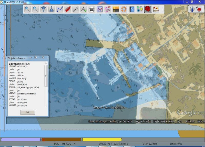Click 'Image © 2013 DigitalGlobe' overlay text
Image resolution: width=205 pixels, height=147 pixels.
[x=109, y=108]
